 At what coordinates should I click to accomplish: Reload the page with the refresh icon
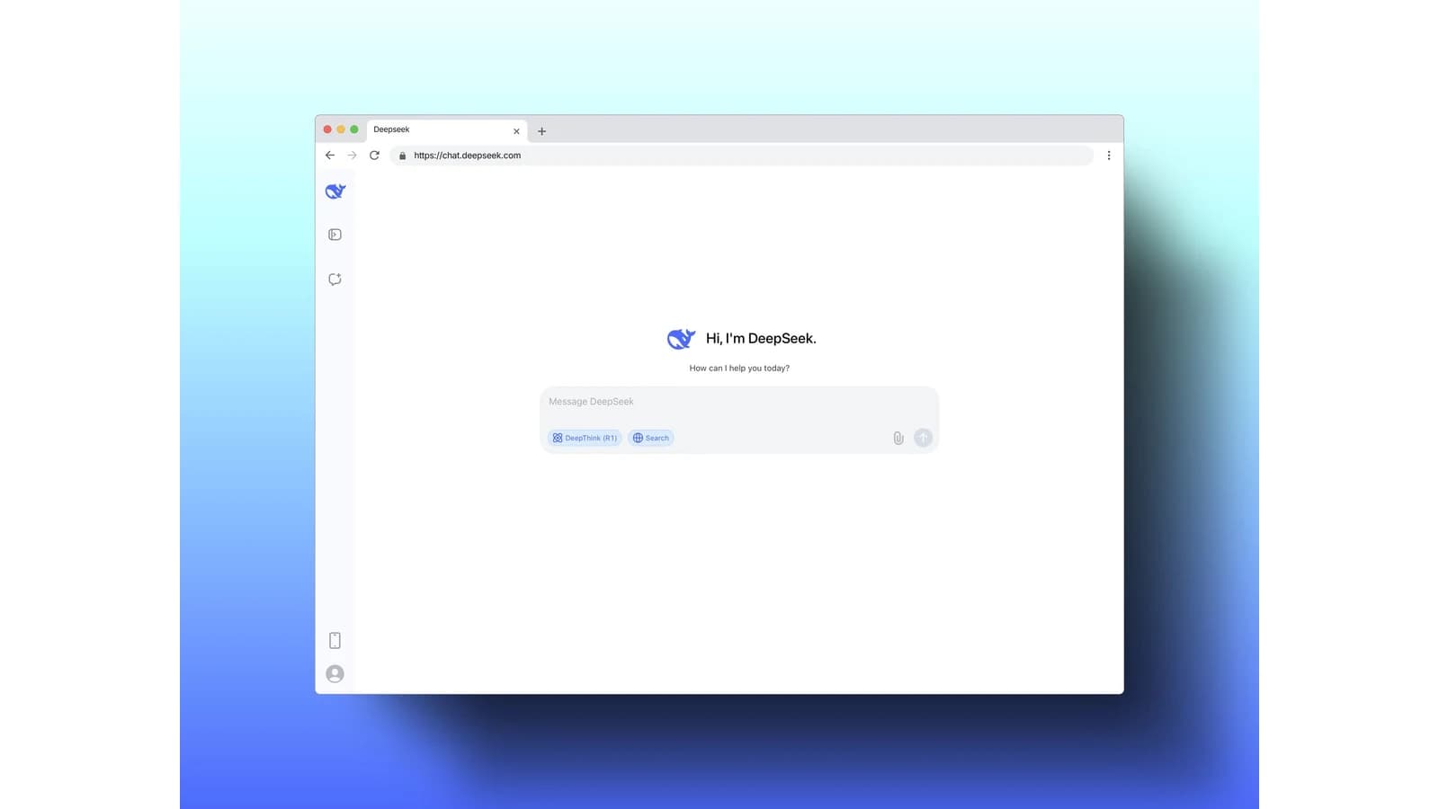tap(374, 156)
